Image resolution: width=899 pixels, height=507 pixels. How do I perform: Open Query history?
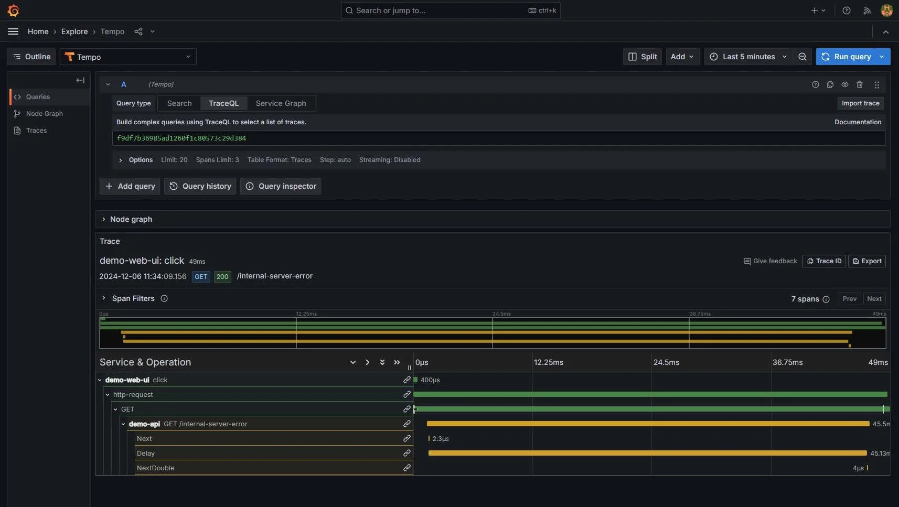click(x=200, y=186)
